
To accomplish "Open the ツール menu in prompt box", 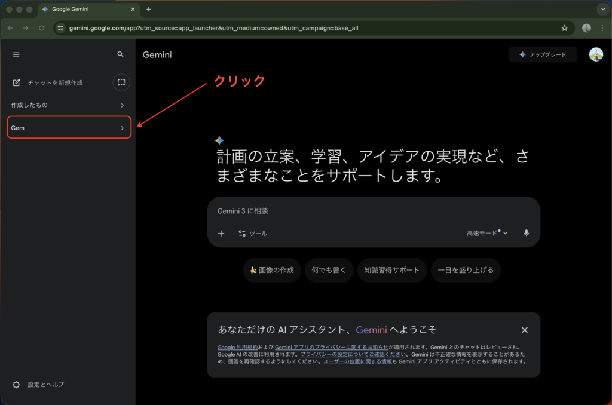I will [253, 234].
